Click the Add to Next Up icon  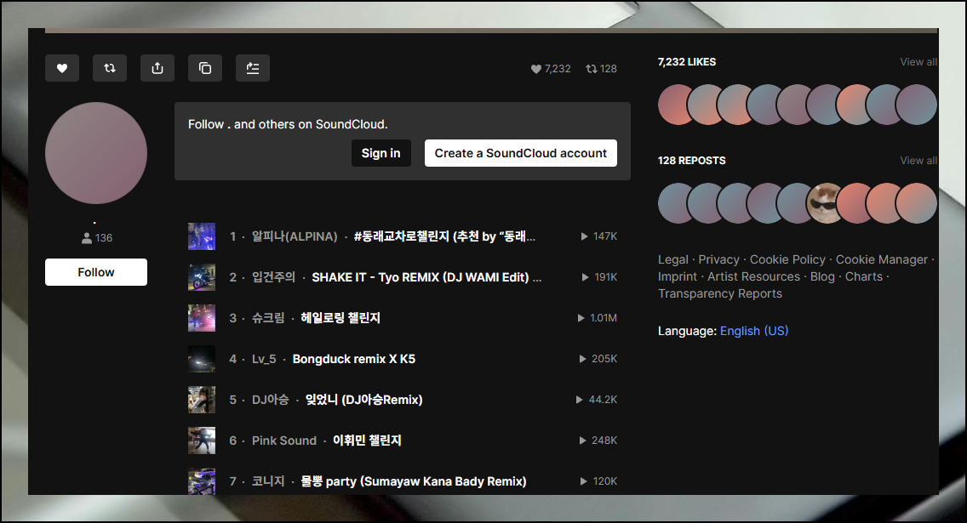pyautogui.click(x=253, y=68)
